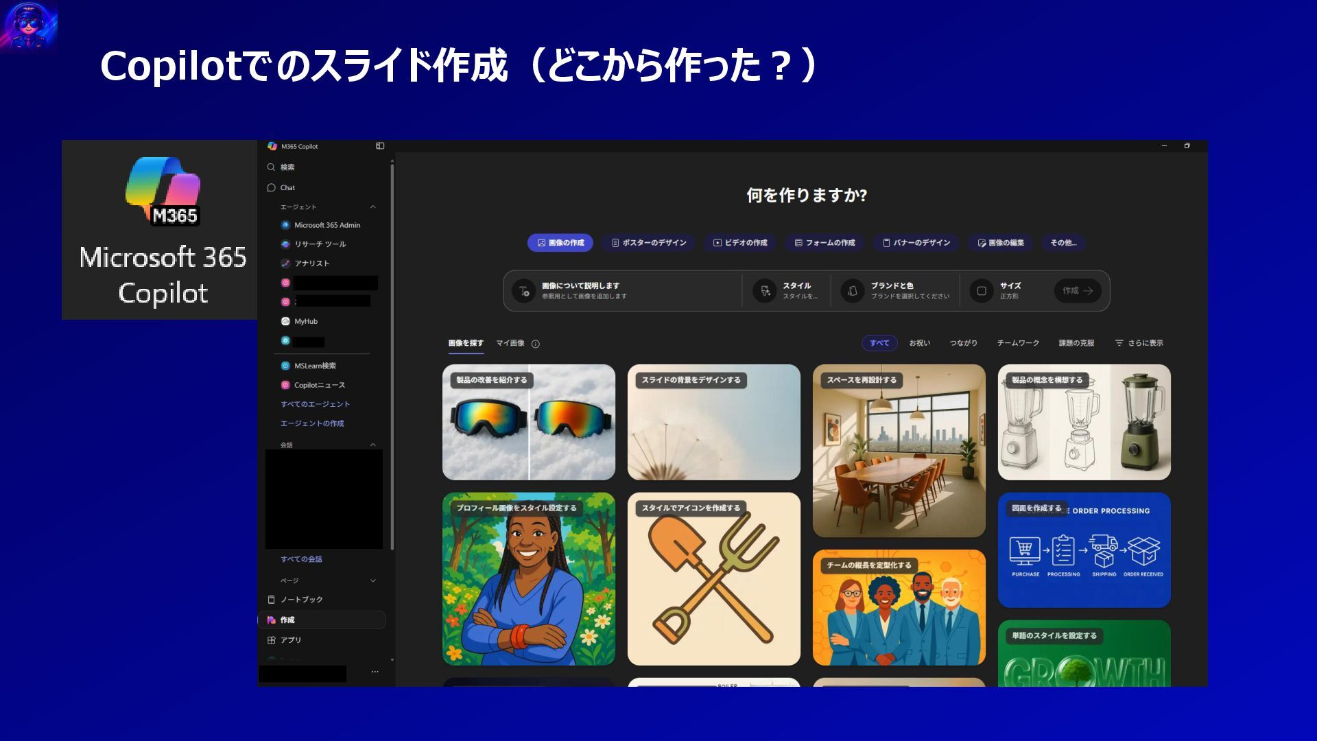Viewport: 1317px width, 741px height.
Task: Click the avatar image in the slide corner
Action: coord(29,26)
